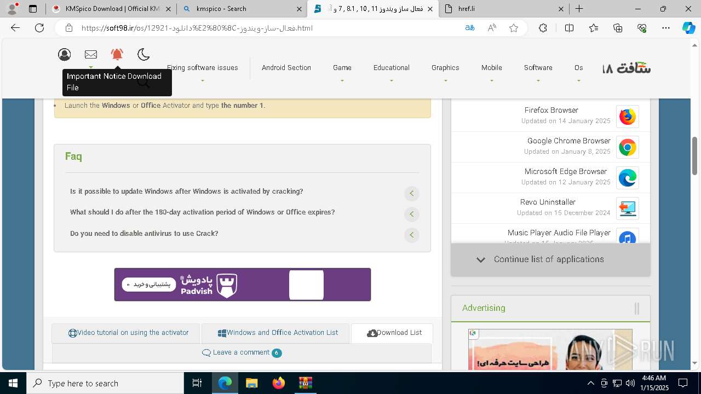Open Video tutorial on using the activator tab
The width and height of the screenshot is (701, 394).
[126, 333]
